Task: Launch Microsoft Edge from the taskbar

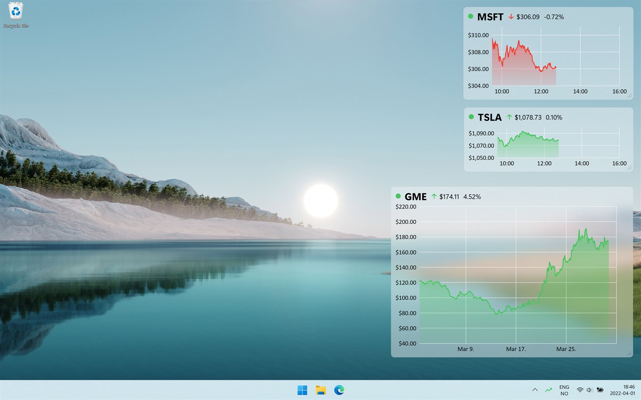Action: (339, 390)
